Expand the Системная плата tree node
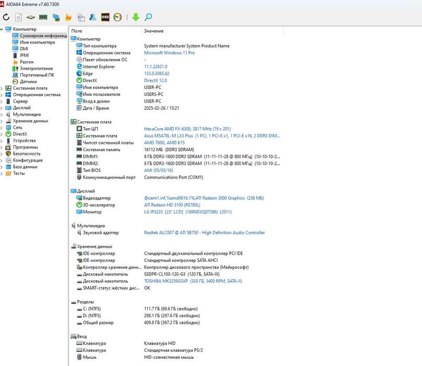Screen dimensions: 422x366 point(2,88)
